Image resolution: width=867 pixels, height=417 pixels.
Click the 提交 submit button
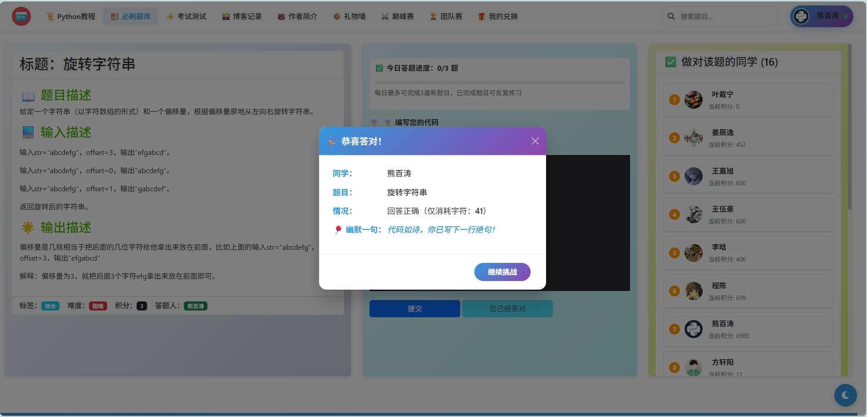414,309
